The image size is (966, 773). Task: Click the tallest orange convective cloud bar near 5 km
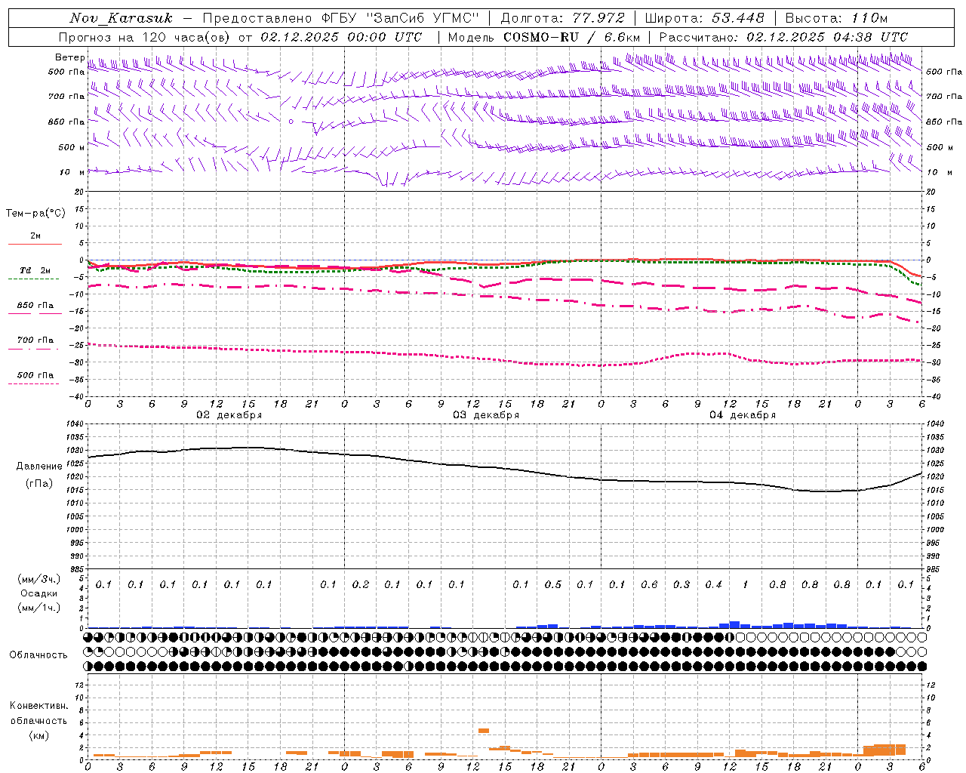(484, 731)
